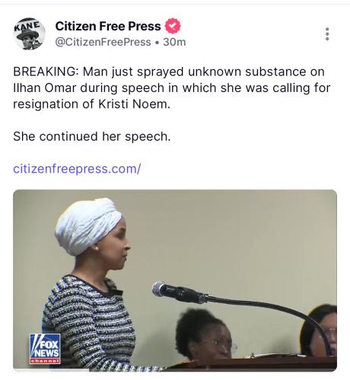The height and width of the screenshot is (380, 350).
Task: Open the @CitizenFreePress handle
Action: [103, 42]
